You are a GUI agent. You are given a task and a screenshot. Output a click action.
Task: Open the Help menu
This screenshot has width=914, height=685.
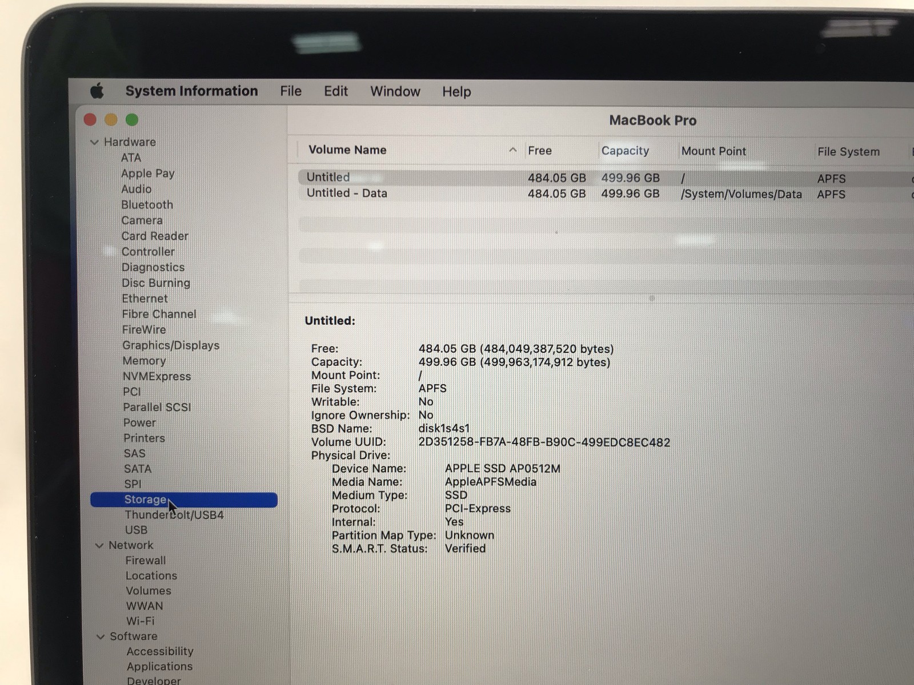(x=456, y=92)
